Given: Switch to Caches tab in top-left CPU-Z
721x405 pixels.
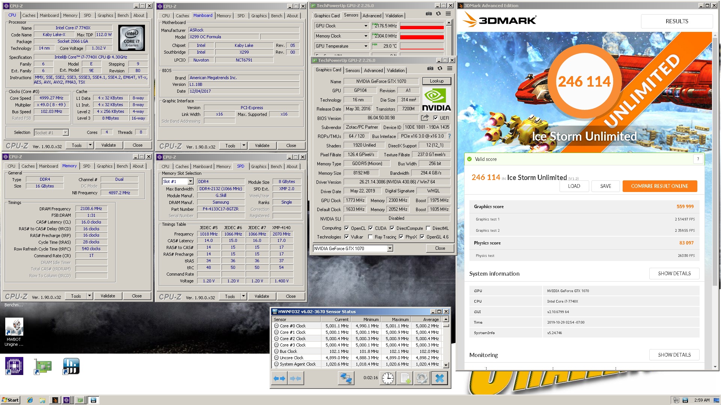Looking at the screenshot, I should pyautogui.click(x=29, y=15).
